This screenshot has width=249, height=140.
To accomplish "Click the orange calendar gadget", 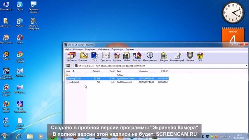I will pos(233,35).
